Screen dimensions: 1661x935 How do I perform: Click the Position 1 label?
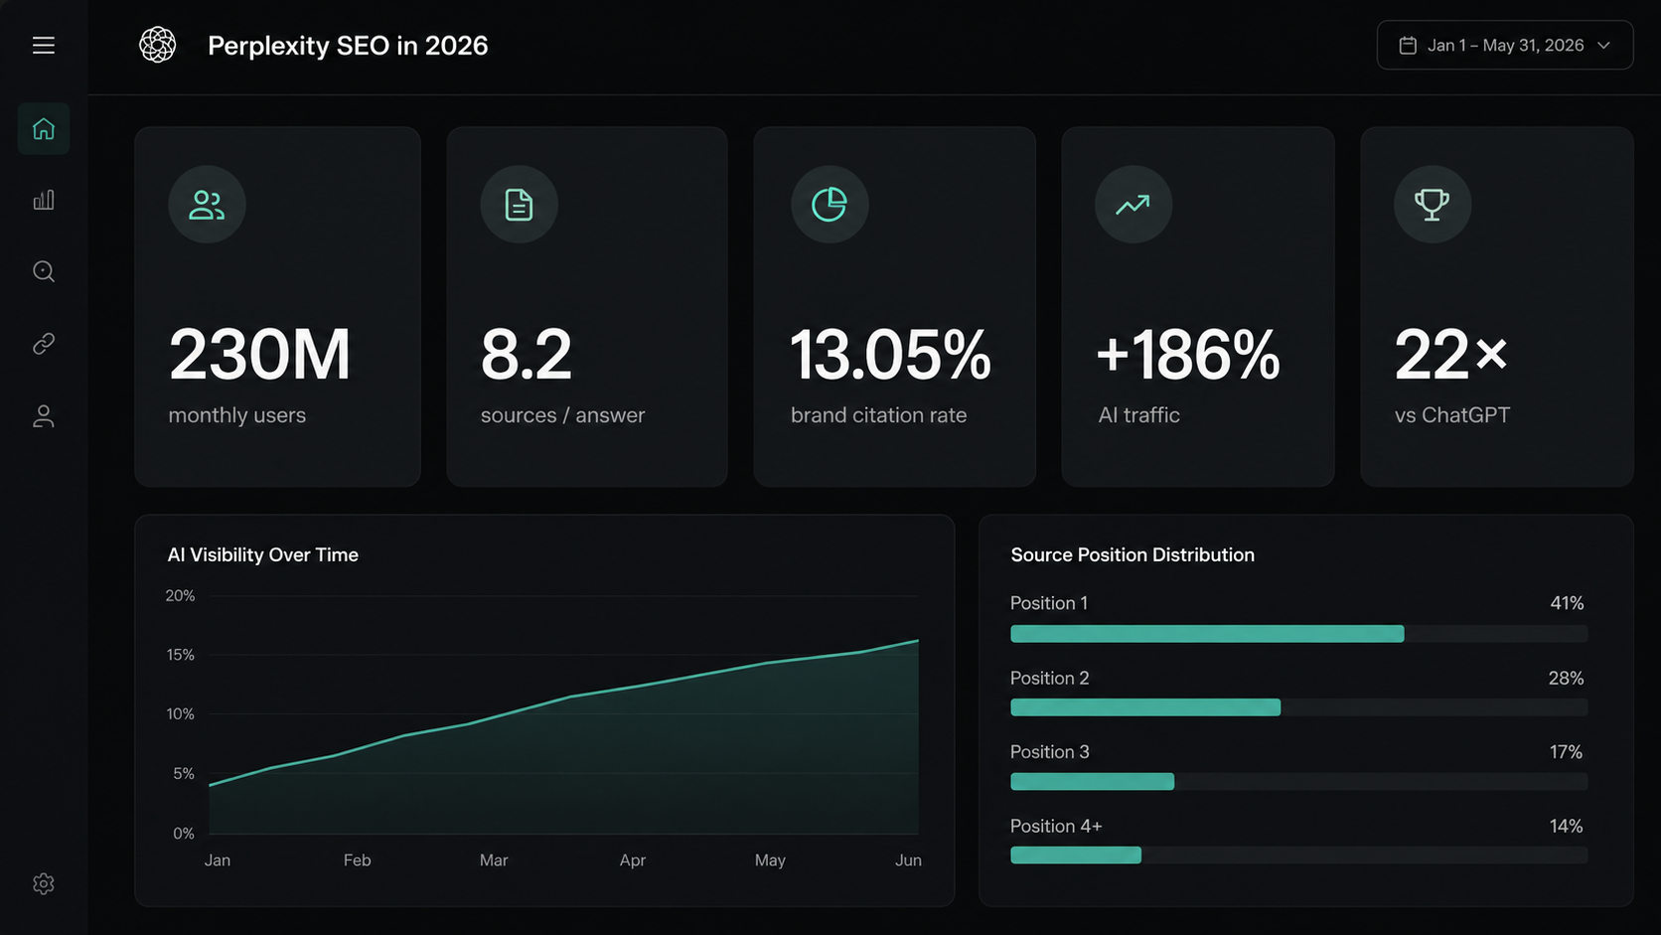point(1049,603)
